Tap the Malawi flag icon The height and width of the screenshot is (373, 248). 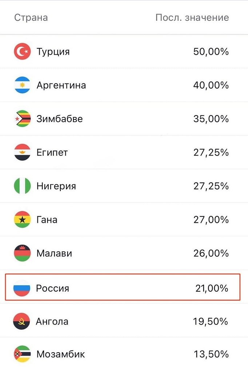pyautogui.click(x=22, y=253)
